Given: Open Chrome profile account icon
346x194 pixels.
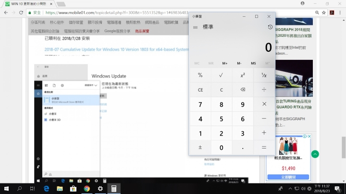Looking at the screenshot, I should point(303,3).
